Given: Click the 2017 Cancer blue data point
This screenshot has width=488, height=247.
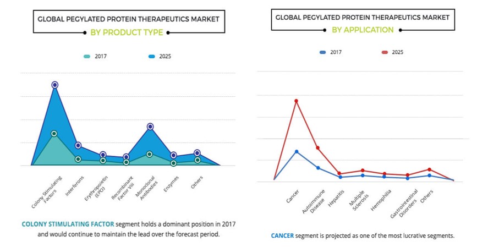Looking at the screenshot, I should [296, 151].
